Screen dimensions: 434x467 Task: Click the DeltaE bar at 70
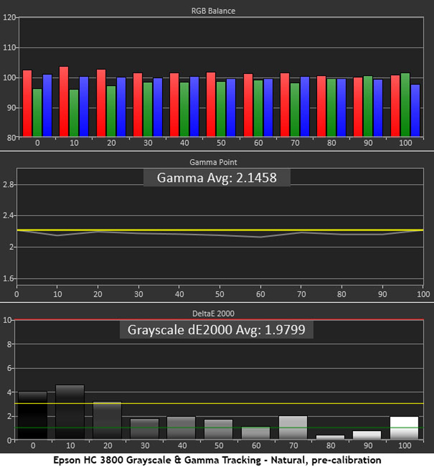294,428
